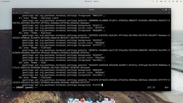
Task: Click the foreground "#b8a898" line
Action: coord(64,31)
